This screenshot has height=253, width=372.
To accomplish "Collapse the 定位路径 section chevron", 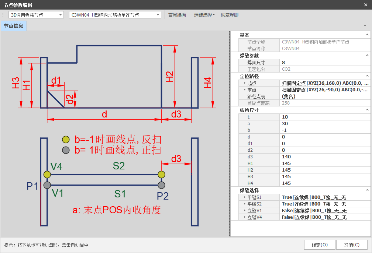I will click(367, 76).
